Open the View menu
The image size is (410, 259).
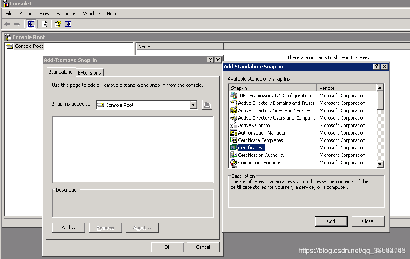pyautogui.click(x=44, y=14)
